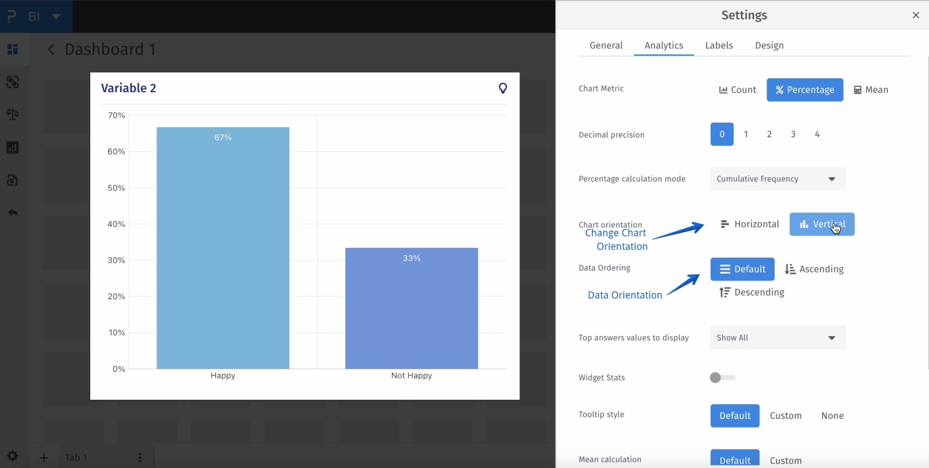Click the Happy axis label
929x468 pixels.
coord(223,375)
